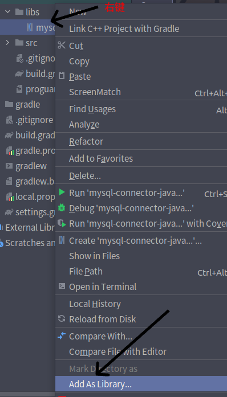This screenshot has width=227, height=397.
Task: Click the Open in Terminal icon
Action: [62, 286]
